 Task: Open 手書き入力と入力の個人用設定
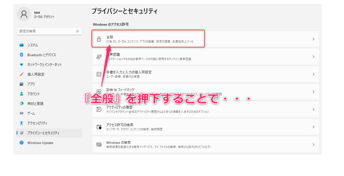point(206,74)
